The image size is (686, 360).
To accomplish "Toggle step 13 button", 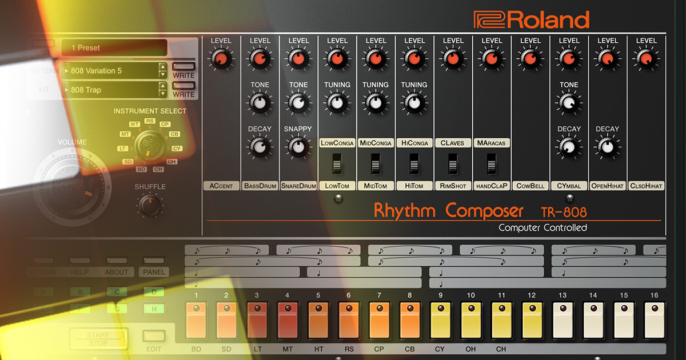I will [563, 321].
